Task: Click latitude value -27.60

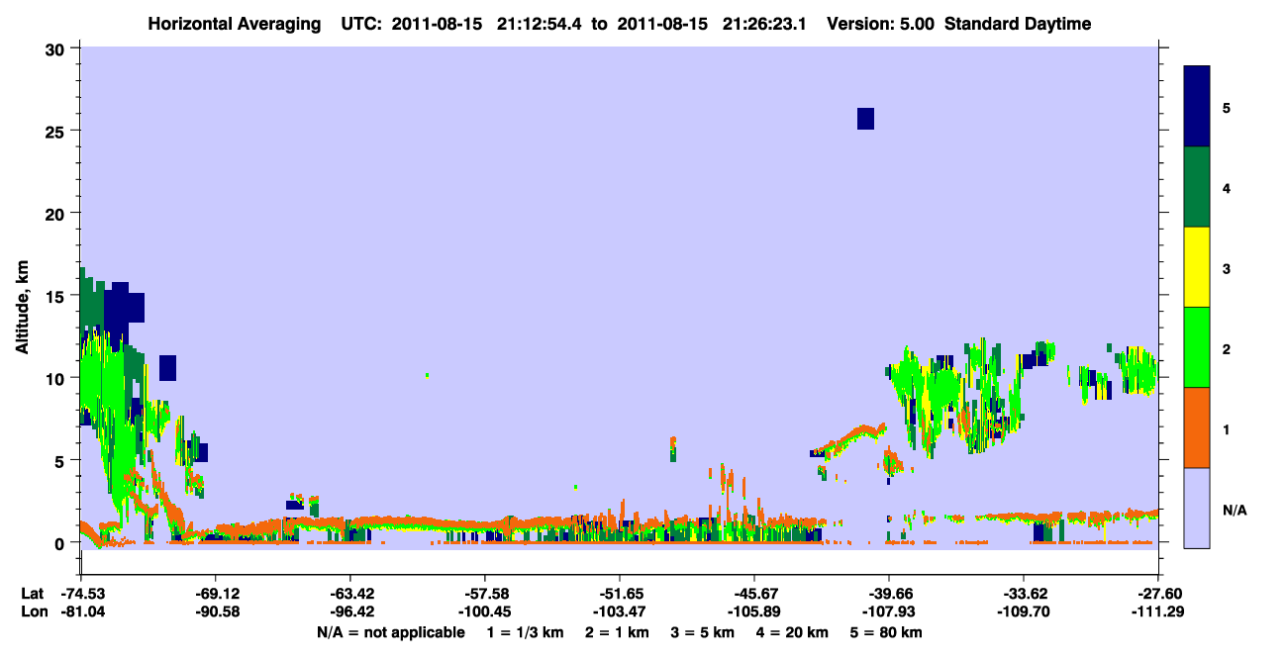Action: (1157, 594)
